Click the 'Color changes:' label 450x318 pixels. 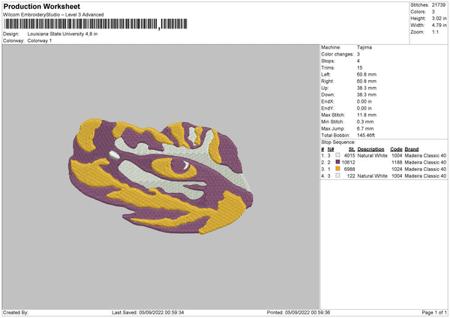pyautogui.click(x=337, y=54)
